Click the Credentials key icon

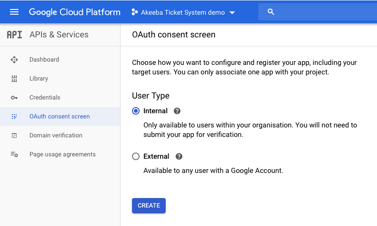click(14, 98)
